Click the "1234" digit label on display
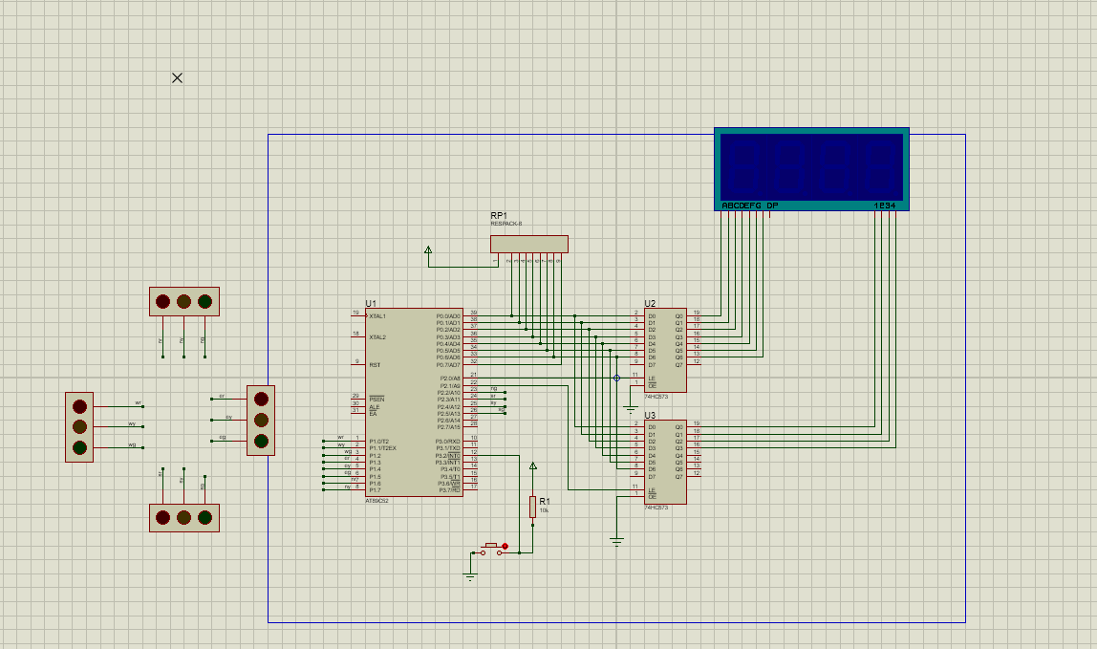This screenshot has height=649, width=1097. click(x=884, y=206)
